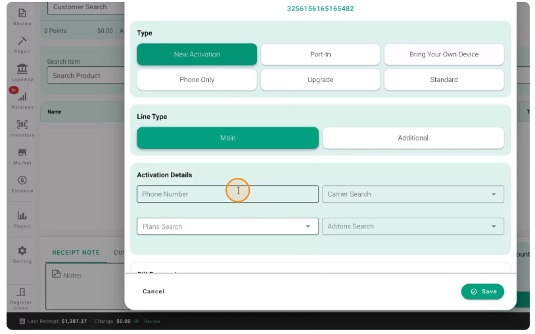Open the Inventory barcode icon

[x=22, y=125]
